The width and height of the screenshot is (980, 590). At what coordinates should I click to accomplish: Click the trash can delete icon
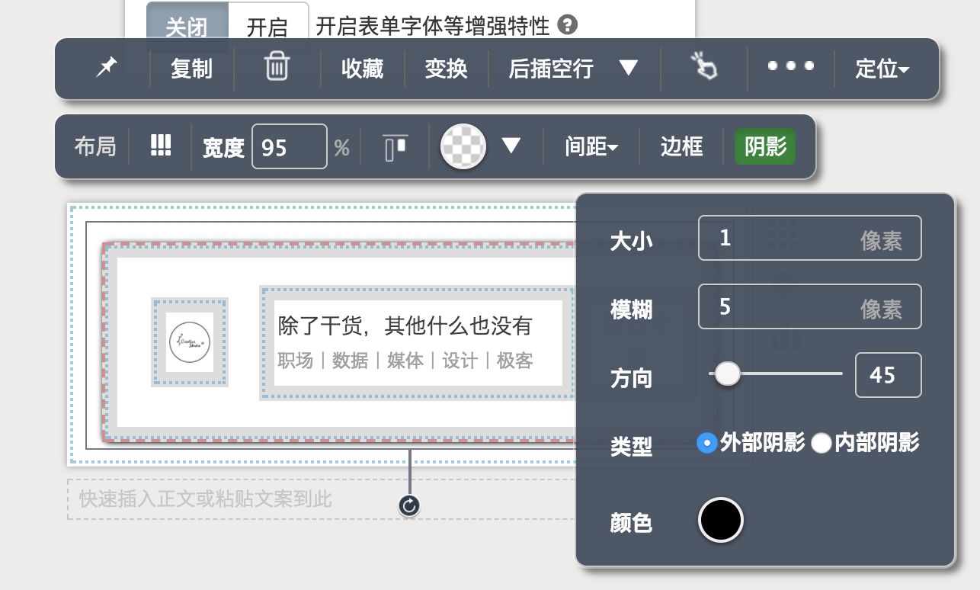pyautogui.click(x=277, y=67)
